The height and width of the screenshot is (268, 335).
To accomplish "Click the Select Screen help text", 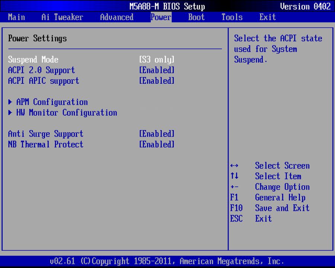I will (x=282, y=166).
